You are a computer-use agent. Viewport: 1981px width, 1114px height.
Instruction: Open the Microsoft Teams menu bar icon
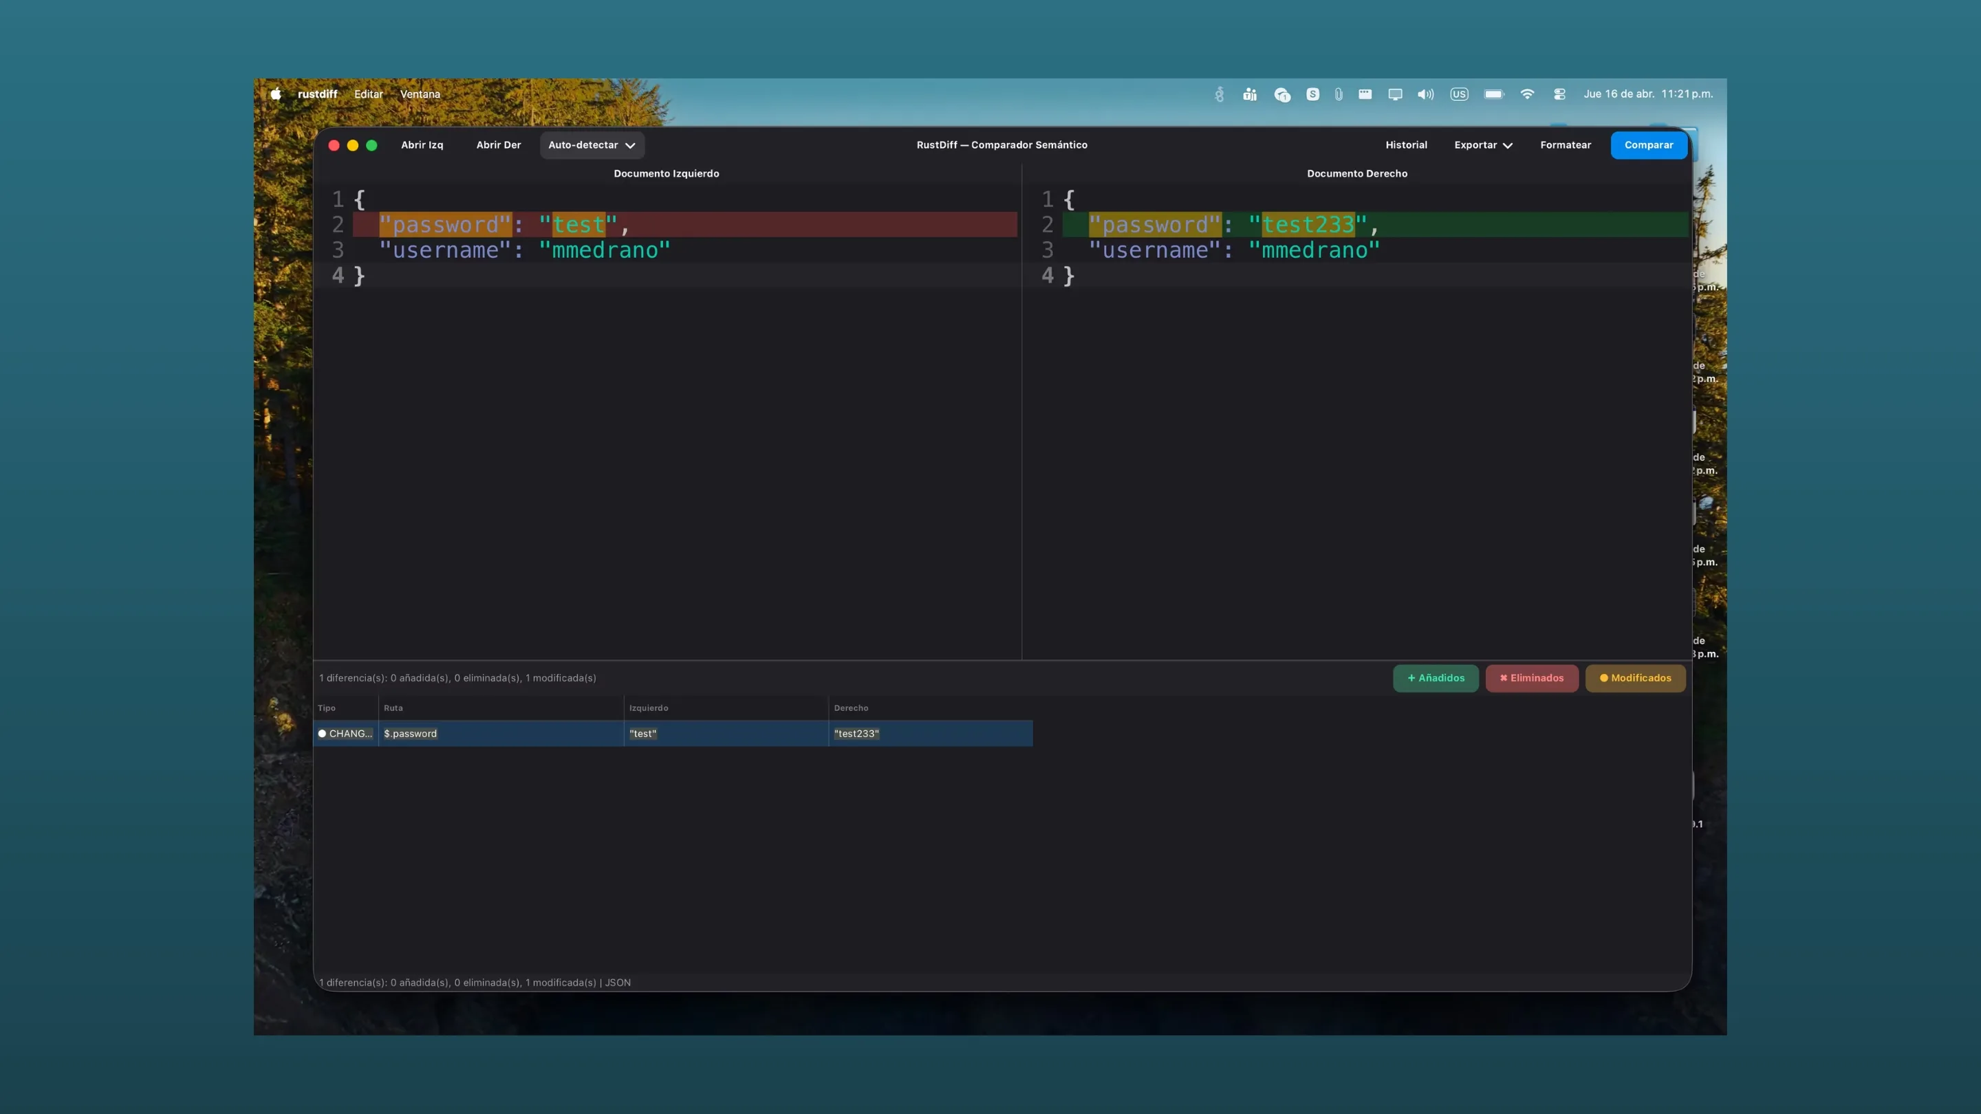pos(1250,94)
